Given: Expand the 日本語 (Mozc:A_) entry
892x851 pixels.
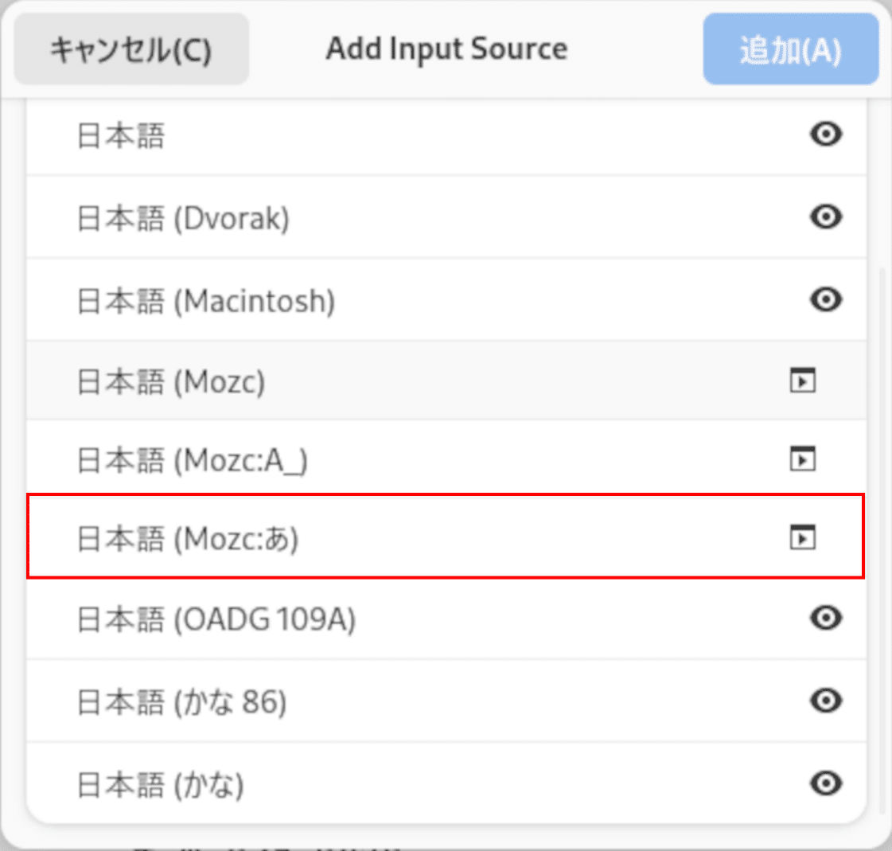Looking at the screenshot, I should point(803,459).
